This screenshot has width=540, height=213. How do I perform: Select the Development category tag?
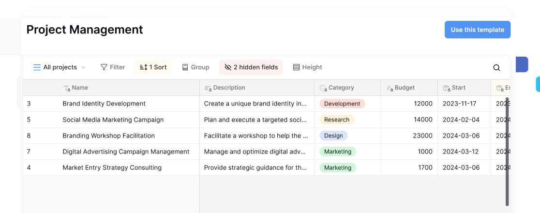point(342,104)
